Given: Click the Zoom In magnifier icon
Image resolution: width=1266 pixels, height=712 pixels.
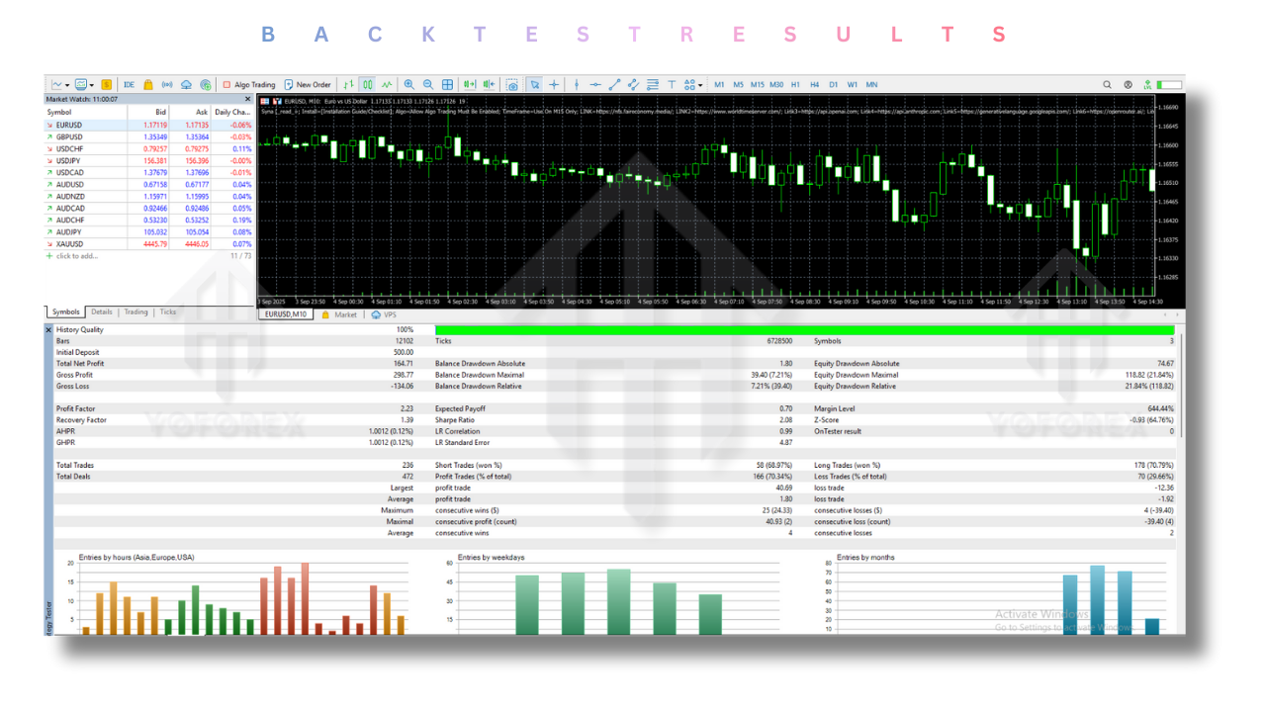Looking at the screenshot, I should pos(409,85).
